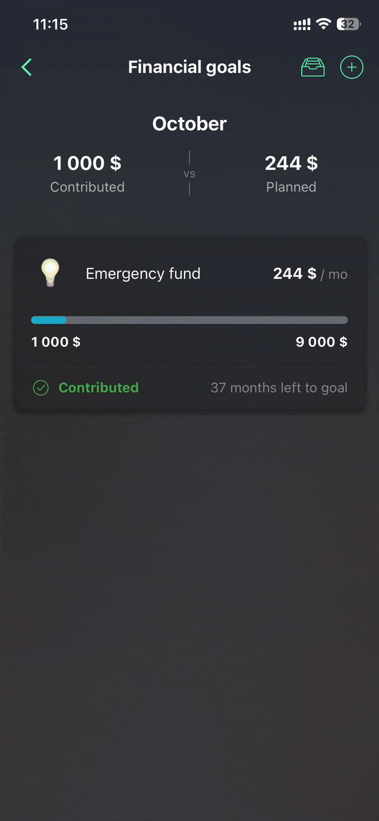This screenshot has height=821, width=379.
Task: Click the Emergency fund progress bar
Action: tap(189, 320)
